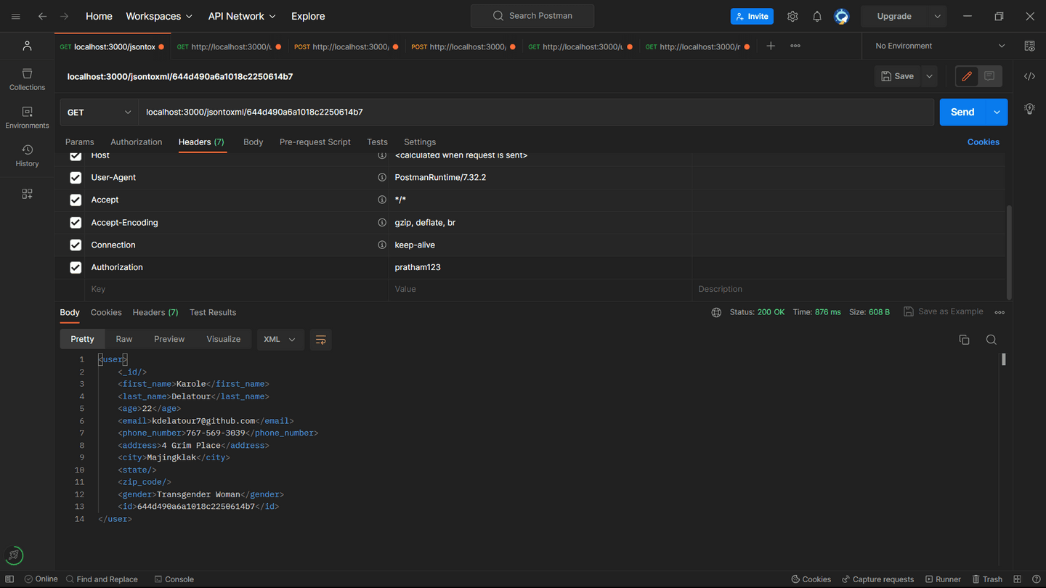Click the comment mode icon
The height and width of the screenshot is (588, 1046).
(x=989, y=76)
